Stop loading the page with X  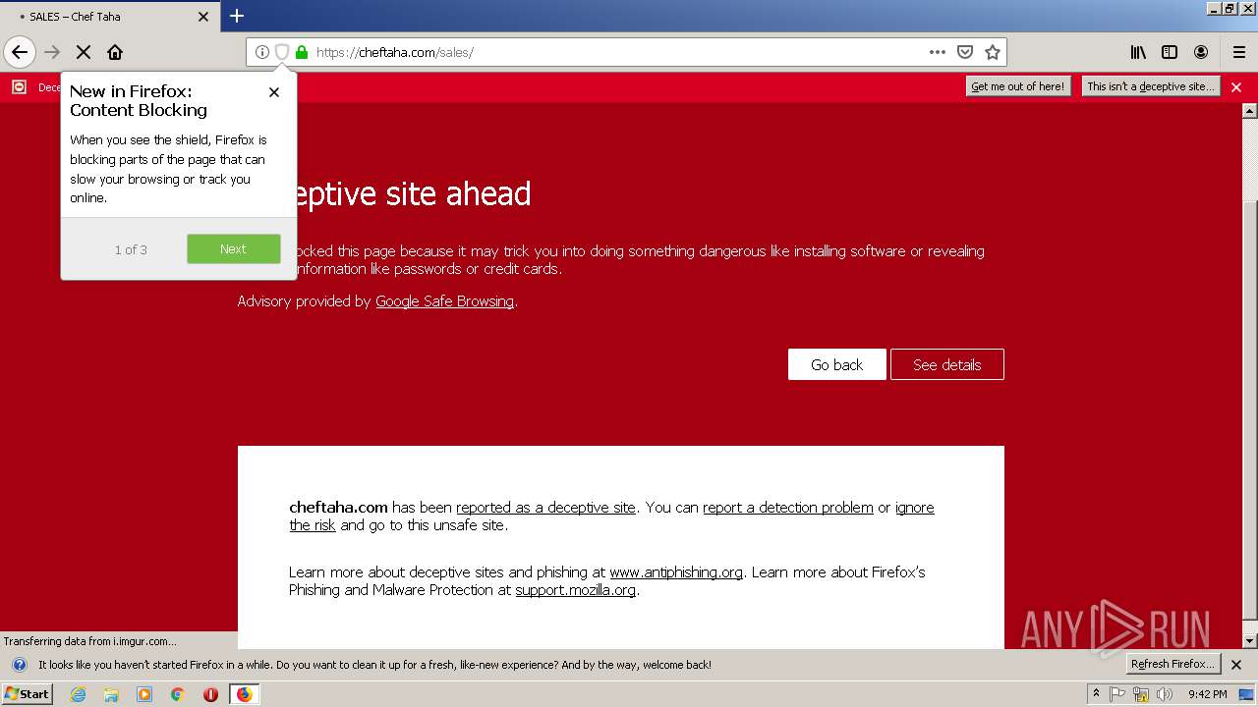tap(84, 52)
